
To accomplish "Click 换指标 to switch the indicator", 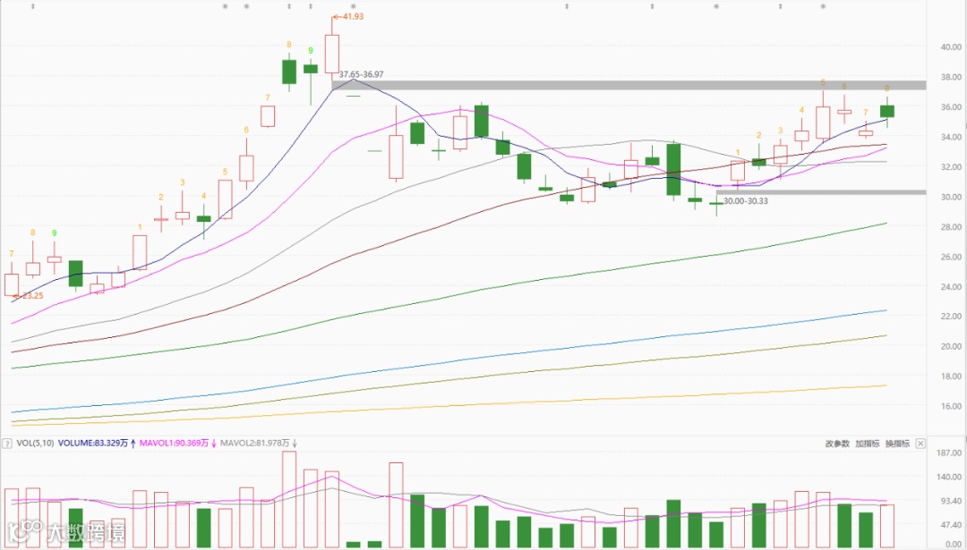I will tap(897, 444).
